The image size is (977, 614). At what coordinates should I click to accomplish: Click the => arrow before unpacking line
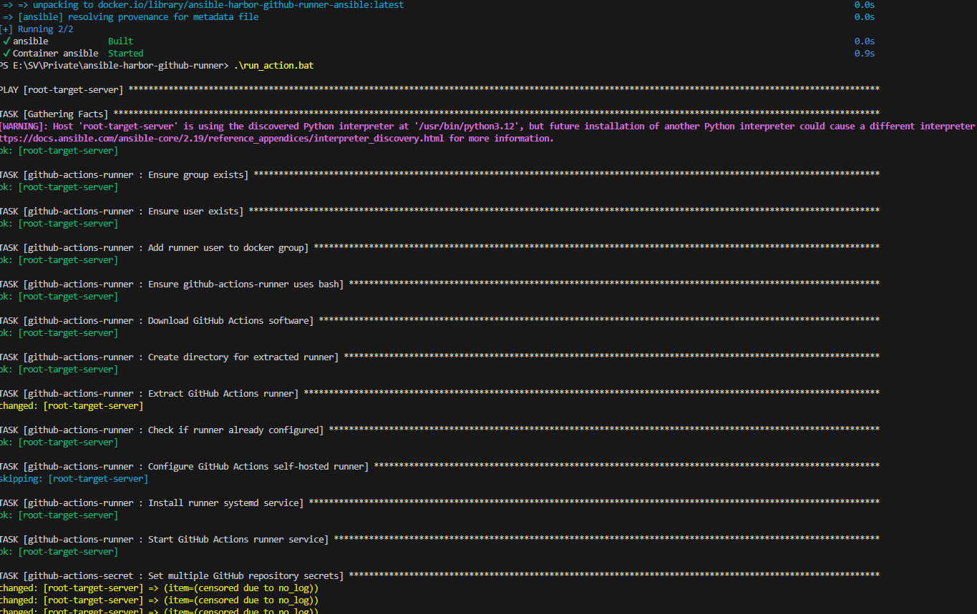tap(6, 4)
